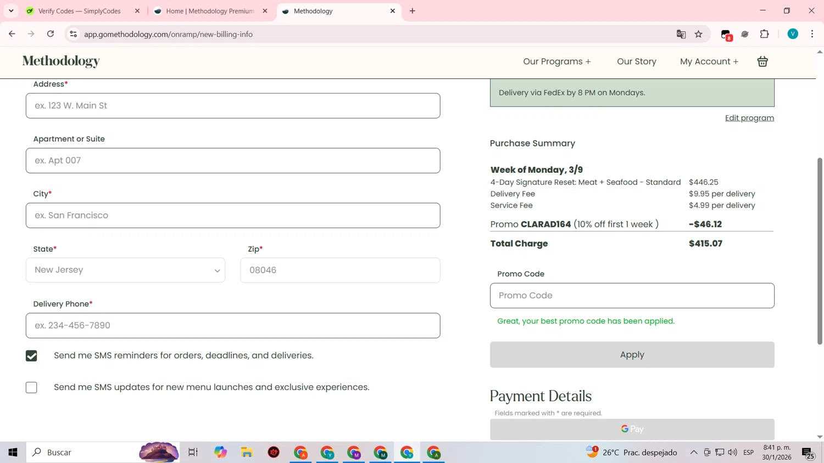The width and height of the screenshot is (824, 463).
Task: Expand the Our Programs menu
Action: tap(556, 61)
